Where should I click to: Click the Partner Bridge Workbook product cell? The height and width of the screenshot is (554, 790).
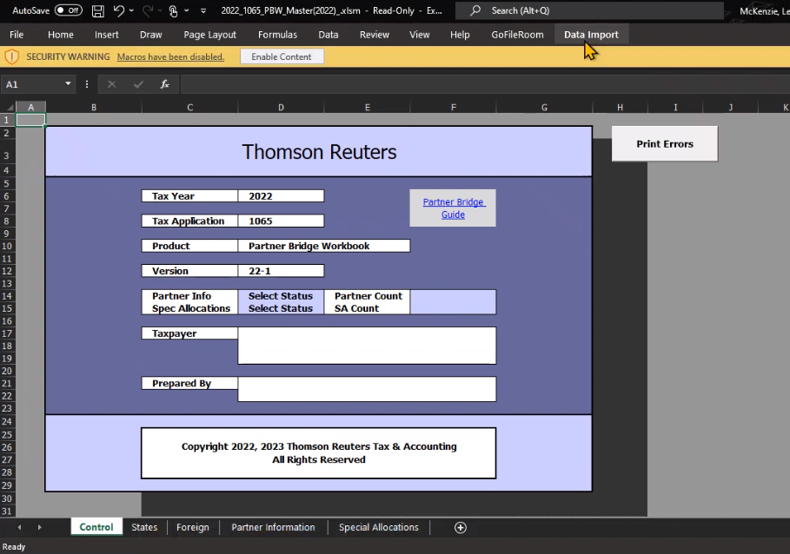[323, 246]
